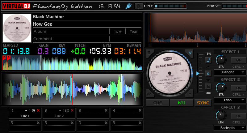Click the X on cue slot 7
Screen dimensions: 247x133
(x=106, y=123)
